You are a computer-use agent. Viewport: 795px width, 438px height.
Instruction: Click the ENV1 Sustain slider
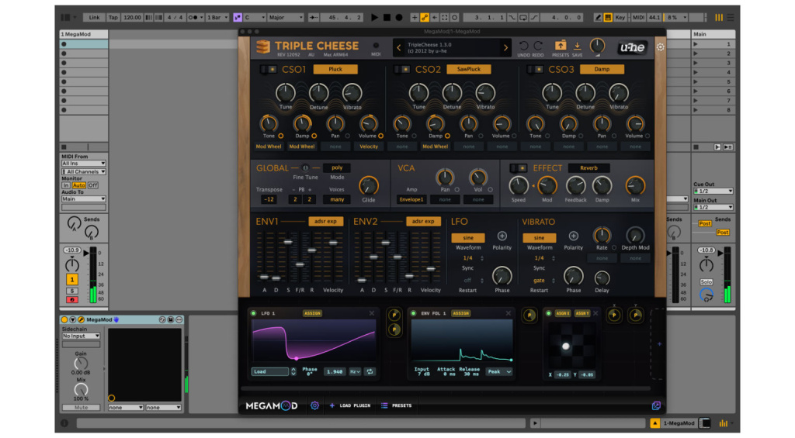tap(287, 242)
